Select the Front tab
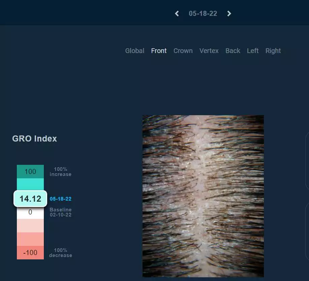This screenshot has height=281, width=309. [x=159, y=51]
